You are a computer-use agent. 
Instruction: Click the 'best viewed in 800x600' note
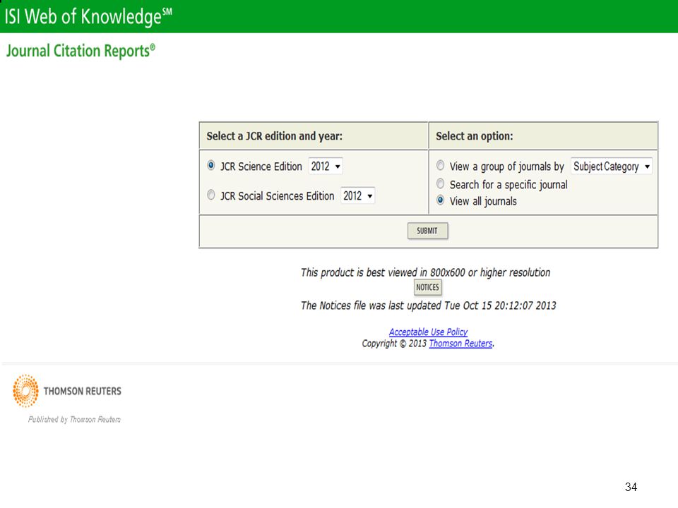425,272
